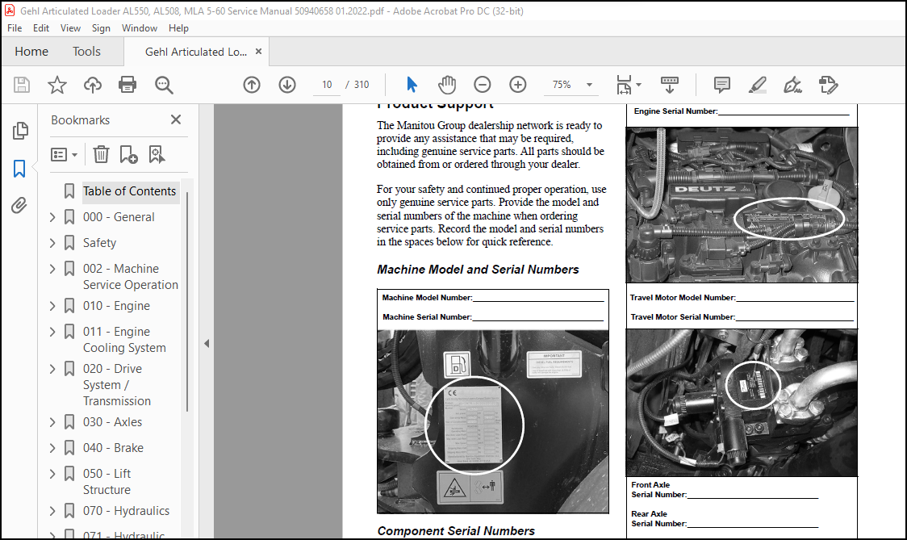907x540 pixels.
Task: Click the fit page scrolling icon
Action: [x=624, y=85]
